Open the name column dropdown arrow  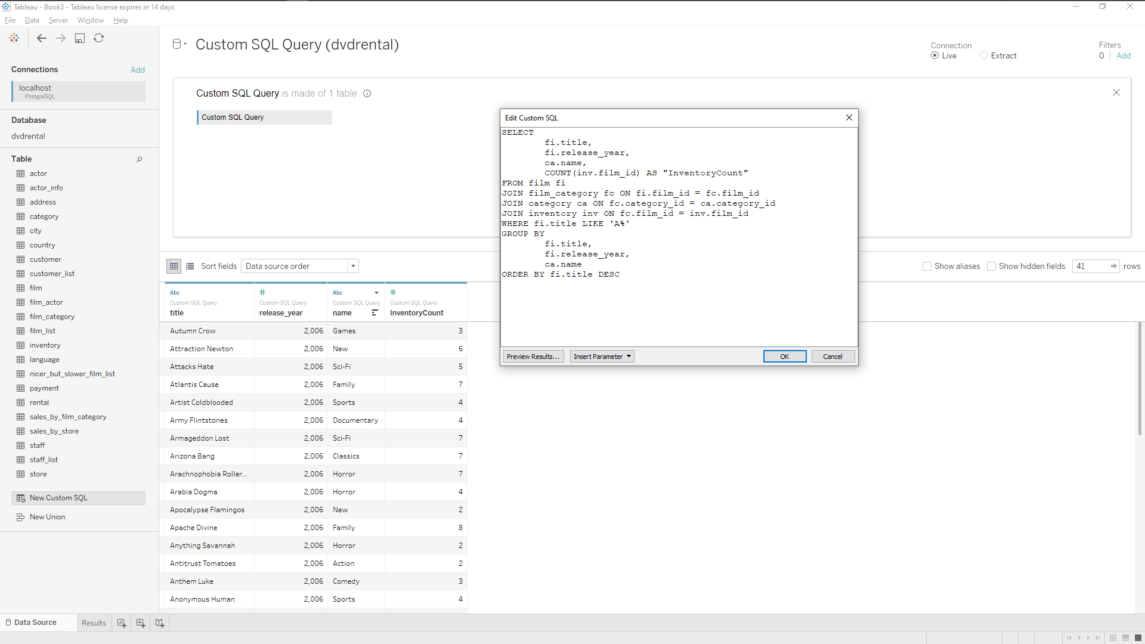[x=376, y=293]
